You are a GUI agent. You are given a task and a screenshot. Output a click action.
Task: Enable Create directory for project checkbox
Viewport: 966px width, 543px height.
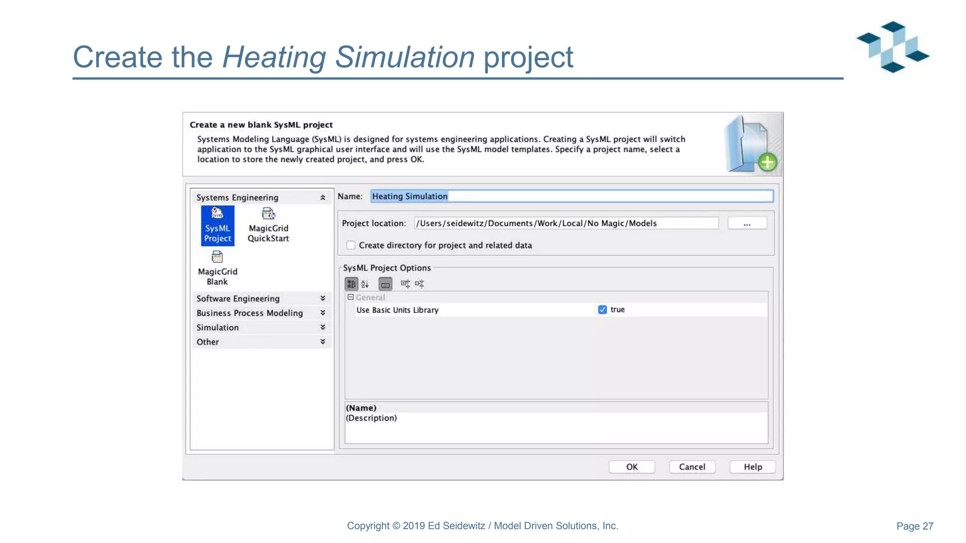pos(351,245)
